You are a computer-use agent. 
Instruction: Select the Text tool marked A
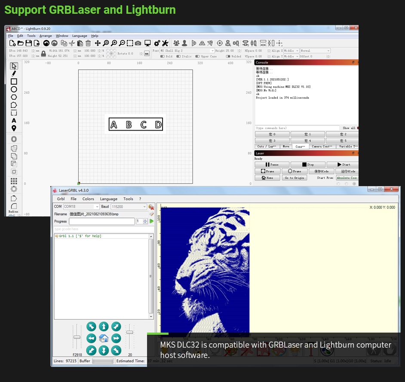pos(14,121)
